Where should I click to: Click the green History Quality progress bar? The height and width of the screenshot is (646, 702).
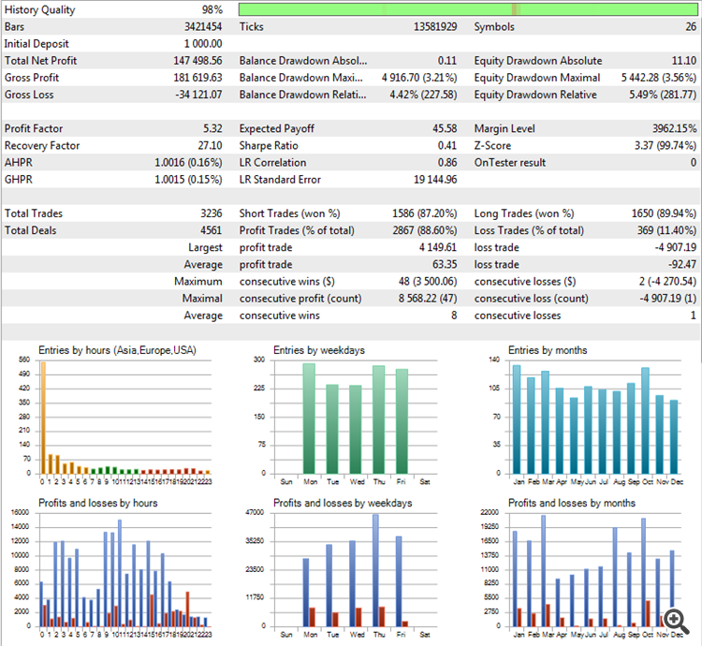pos(468,10)
